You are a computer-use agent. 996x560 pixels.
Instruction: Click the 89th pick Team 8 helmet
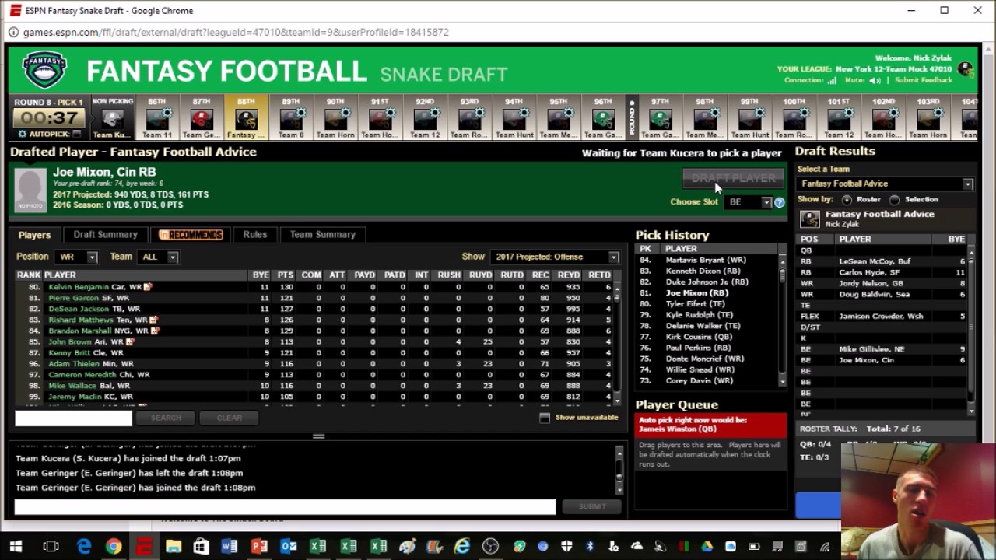pos(290,119)
